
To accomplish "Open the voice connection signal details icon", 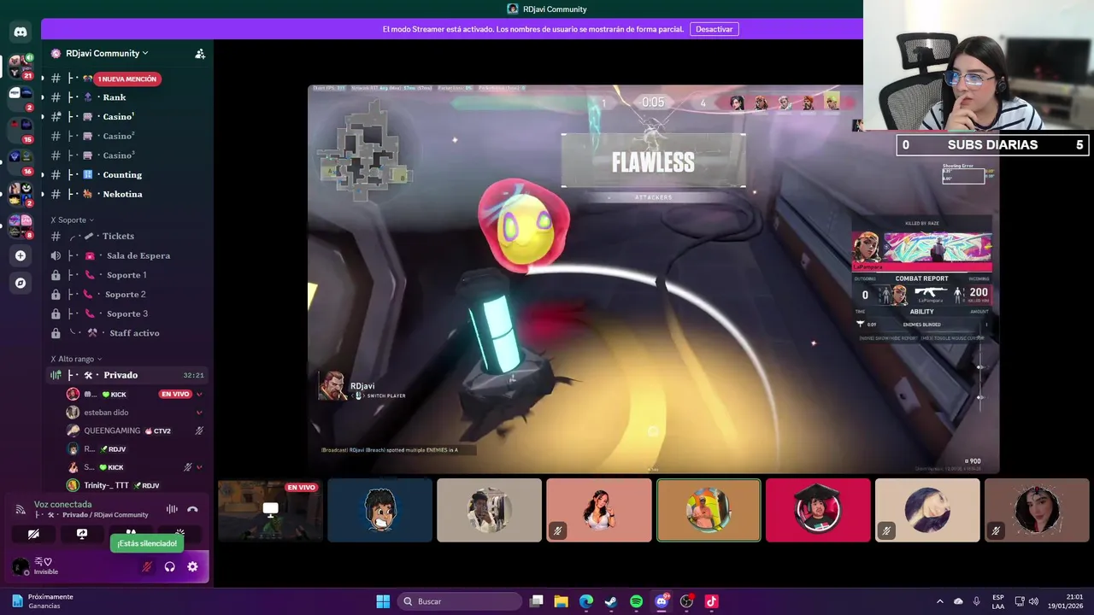I will [21, 509].
